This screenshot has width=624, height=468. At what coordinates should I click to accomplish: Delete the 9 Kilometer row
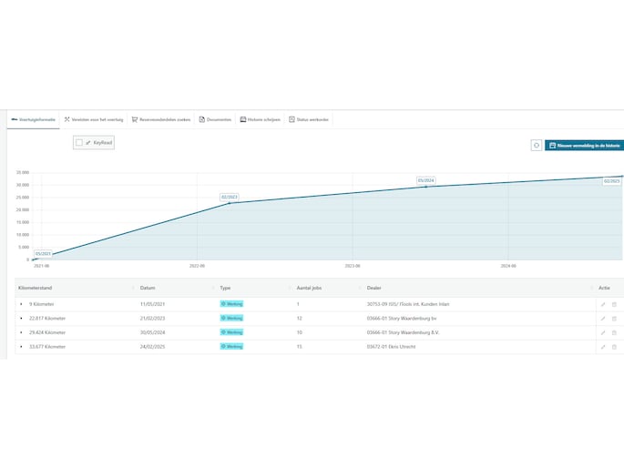pyautogui.click(x=614, y=304)
